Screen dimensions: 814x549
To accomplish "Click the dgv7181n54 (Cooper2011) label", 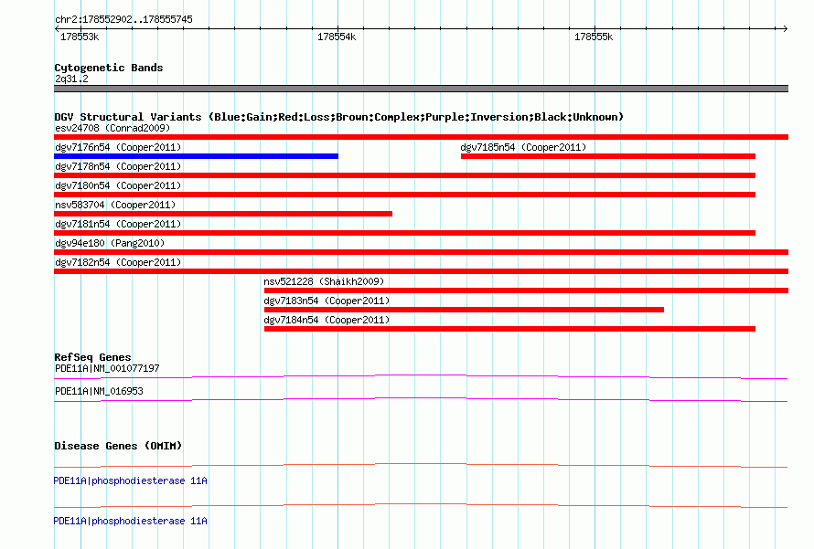I will click(x=118, y=224).
